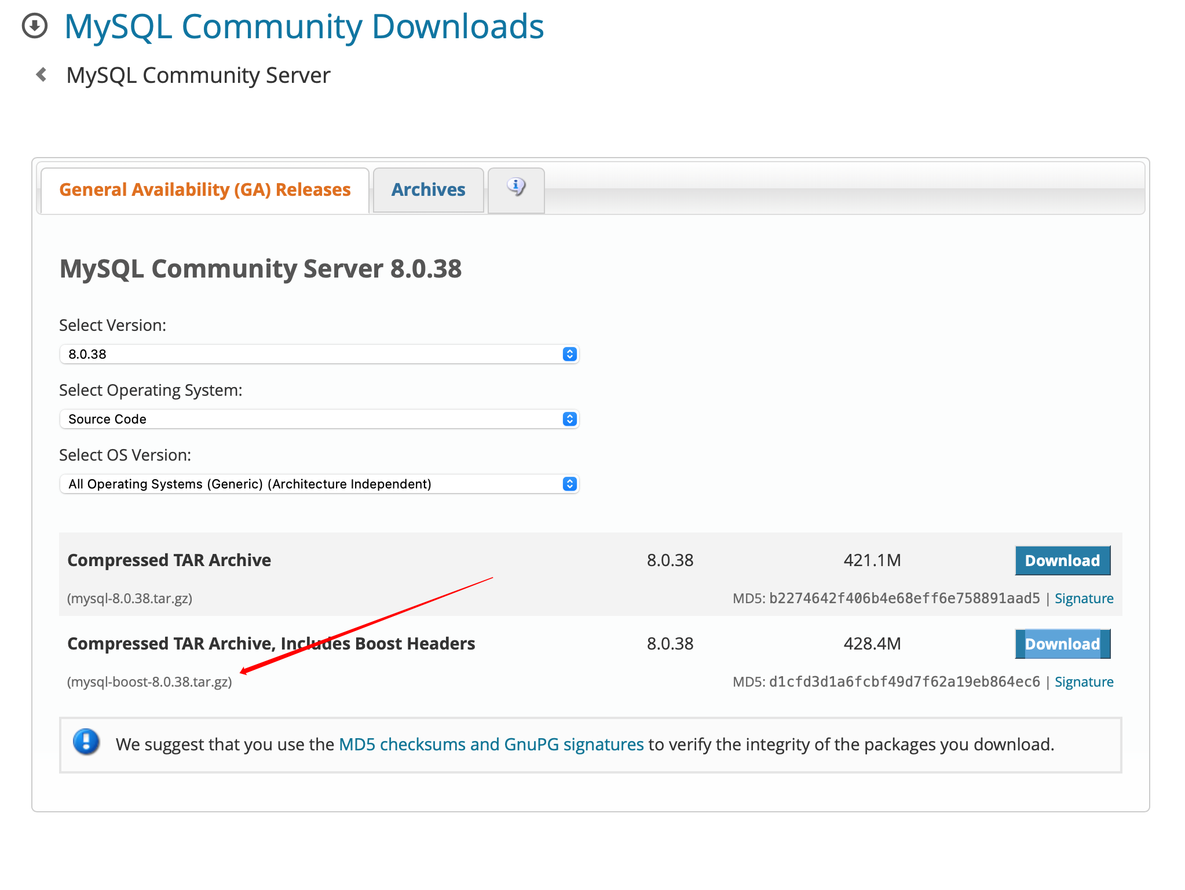This screenshot has width=1185, height=890.
Task: Click the blue exclamation notice icon
Action: (86, 742)
